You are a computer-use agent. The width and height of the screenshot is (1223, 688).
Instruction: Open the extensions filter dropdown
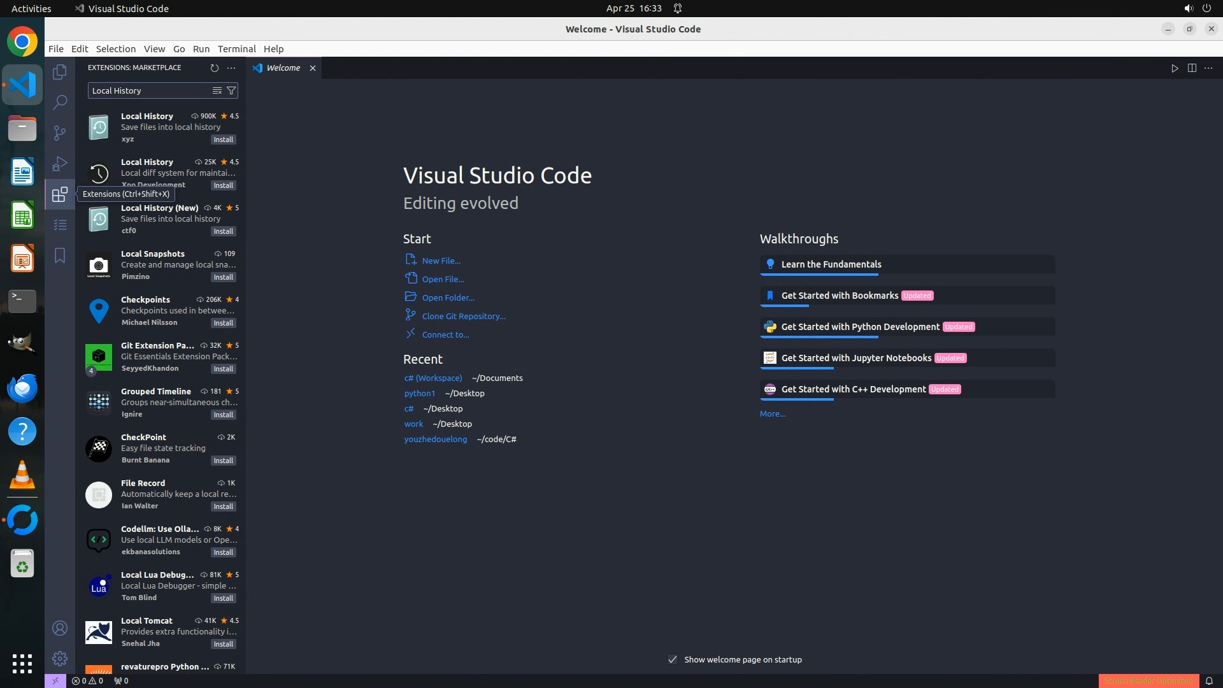point(231,90)
